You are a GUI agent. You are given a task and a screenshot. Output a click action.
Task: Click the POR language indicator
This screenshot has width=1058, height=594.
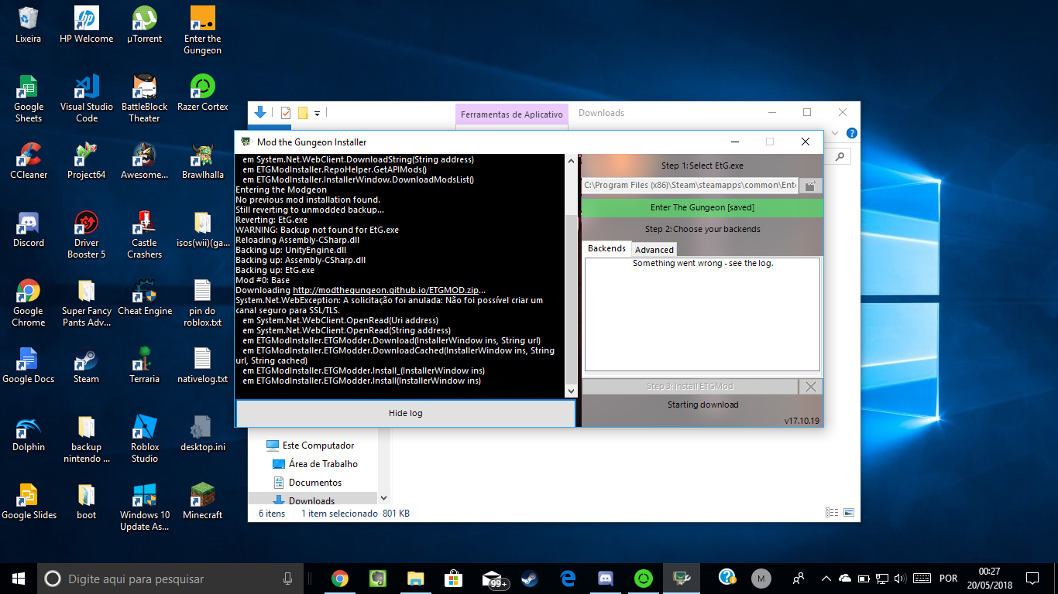click(948, 578)
